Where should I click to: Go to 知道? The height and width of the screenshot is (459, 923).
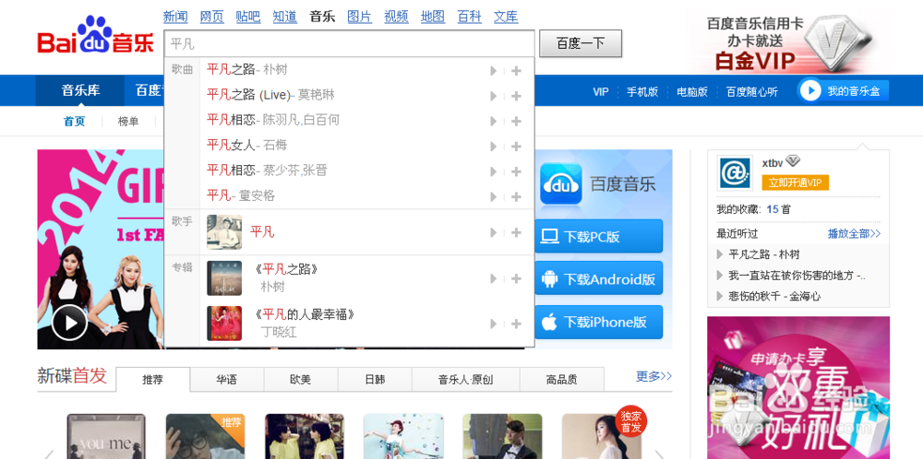[x=285, y=17]
